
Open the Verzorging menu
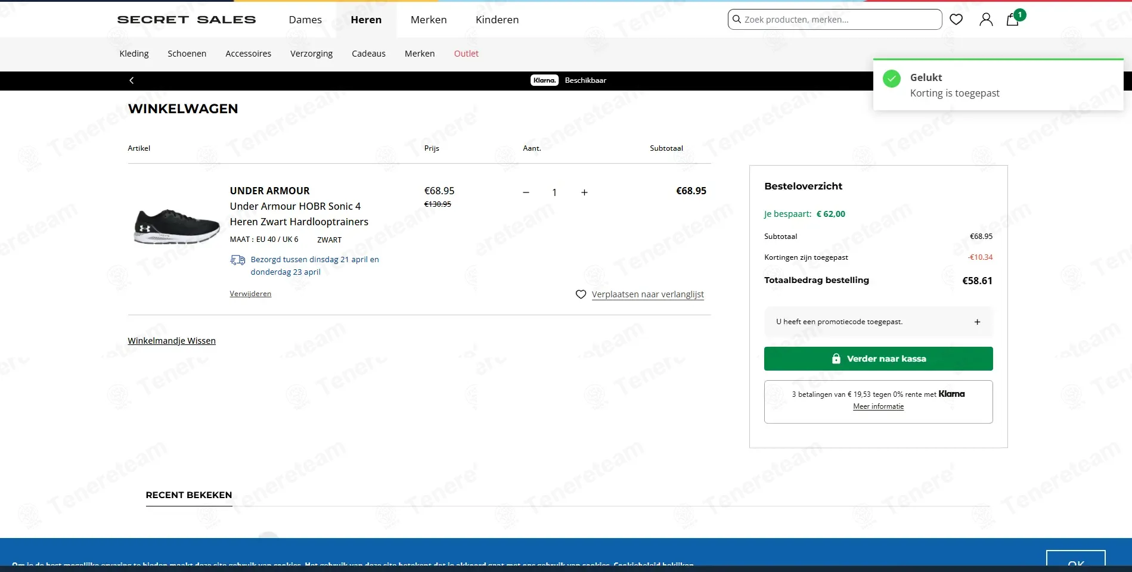click(311, 54)
